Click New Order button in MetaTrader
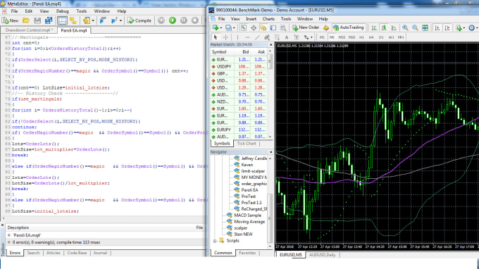This screenshot has width=479, height=269. pos(306,27)
